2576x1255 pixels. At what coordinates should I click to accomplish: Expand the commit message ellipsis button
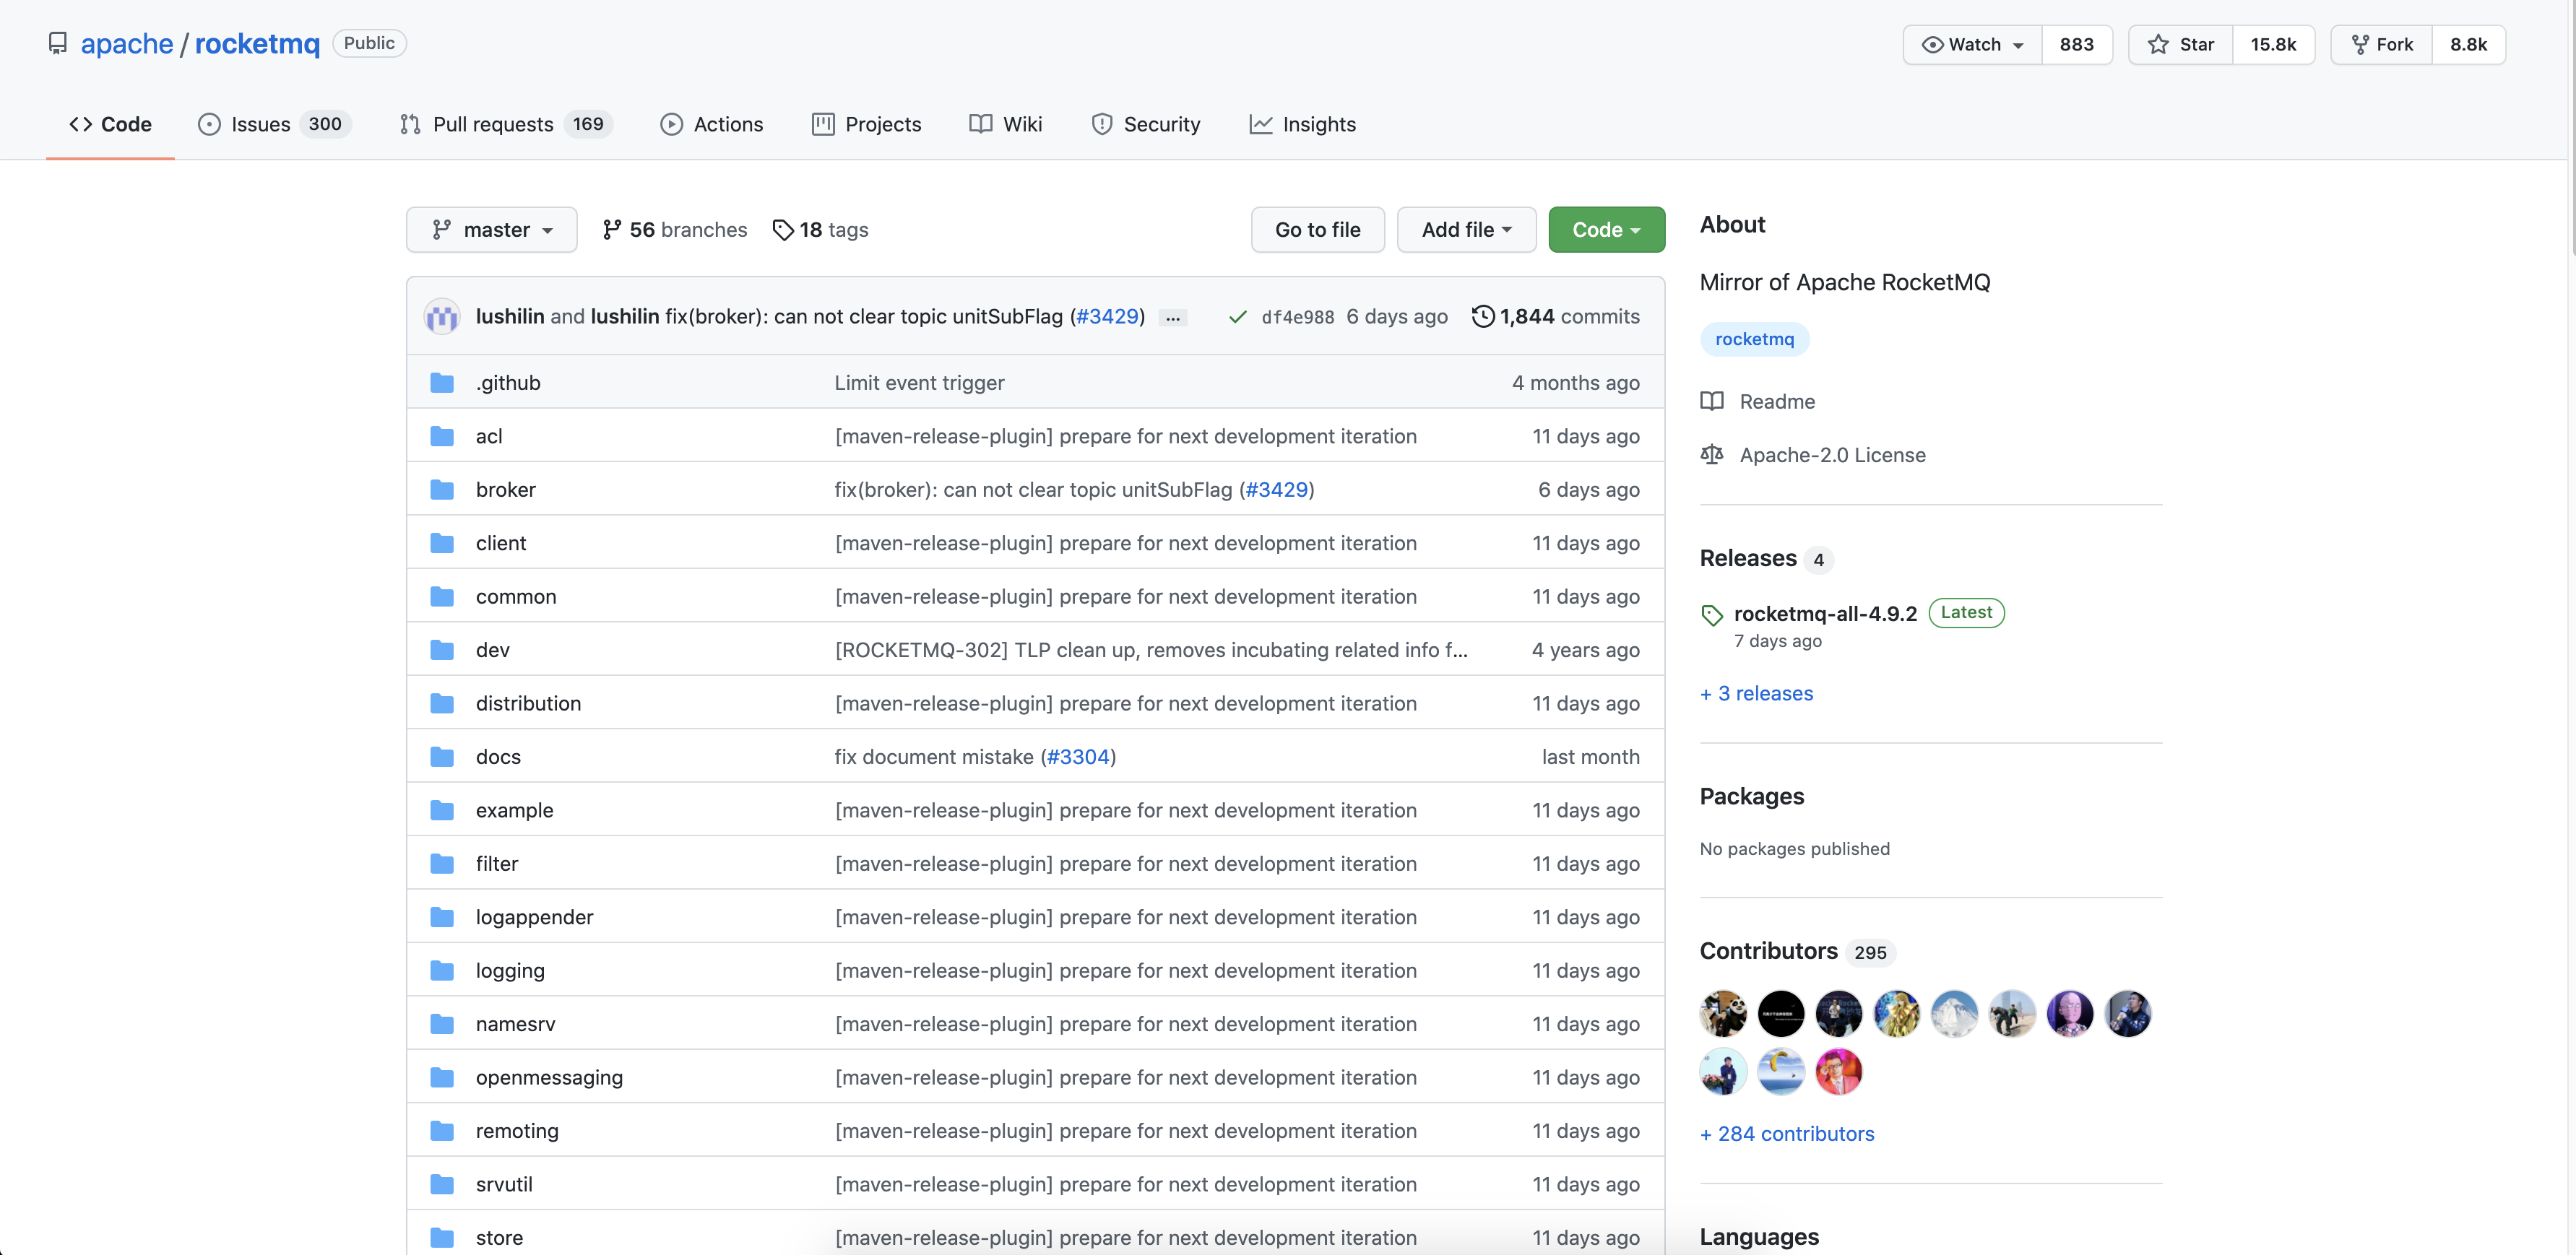coord(1172,318)
